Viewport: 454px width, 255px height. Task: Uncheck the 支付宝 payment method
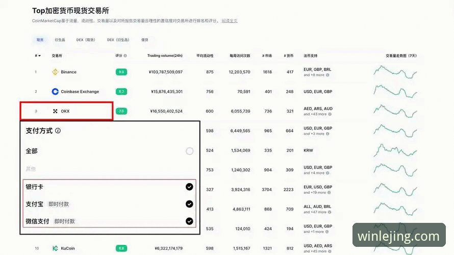189,204
